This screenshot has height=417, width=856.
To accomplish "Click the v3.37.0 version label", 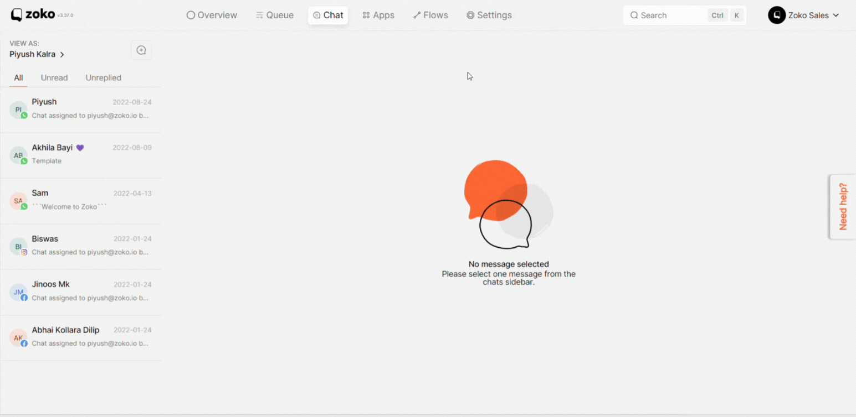I will click(65, 15).
